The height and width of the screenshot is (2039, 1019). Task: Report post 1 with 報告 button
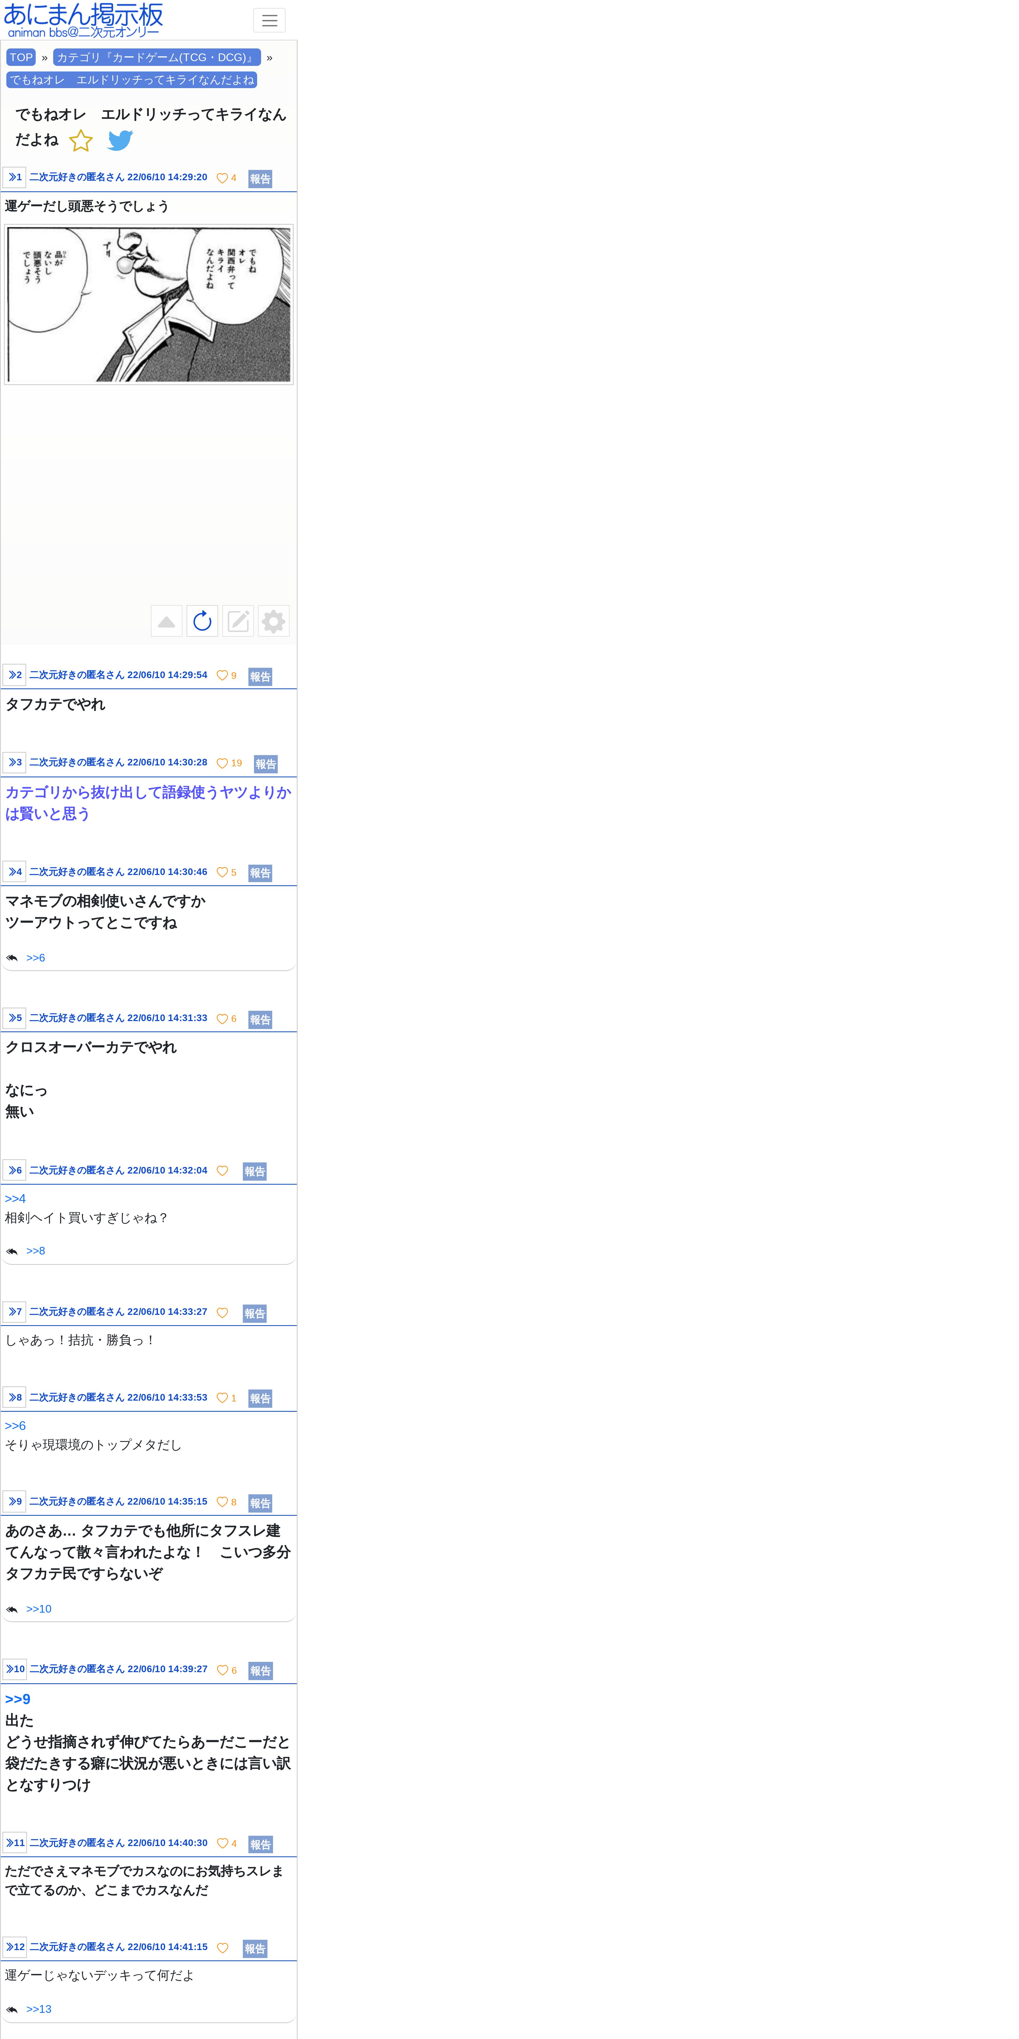[x=260, y=179]
